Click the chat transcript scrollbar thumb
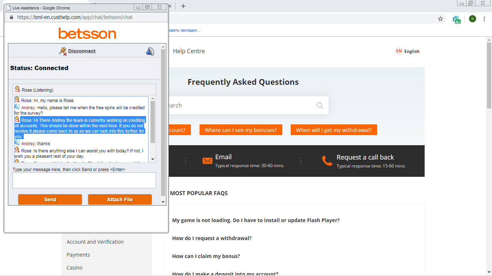 (153, 122)
